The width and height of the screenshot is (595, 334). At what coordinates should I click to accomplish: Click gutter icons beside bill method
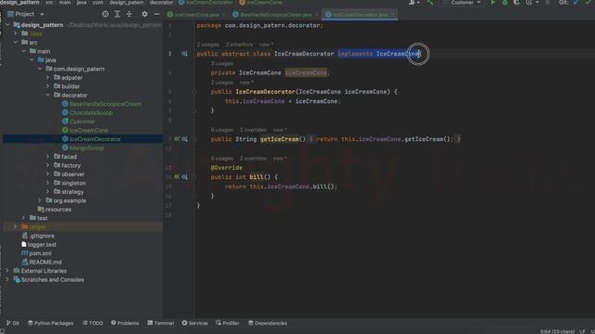(180, 177)
